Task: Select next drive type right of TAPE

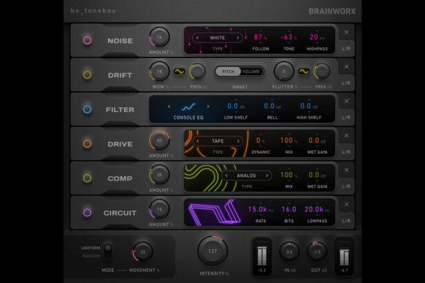Action: [238, 141]
